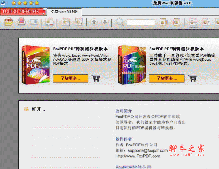
Task: Click the FoxPDF PDF编辑器终极版本 heading
Action: (177, 49)
